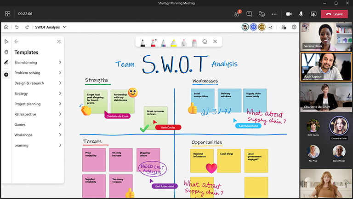Screen dimensions: 353x199
Task: Mute the microphone
Action: (302, 14)
